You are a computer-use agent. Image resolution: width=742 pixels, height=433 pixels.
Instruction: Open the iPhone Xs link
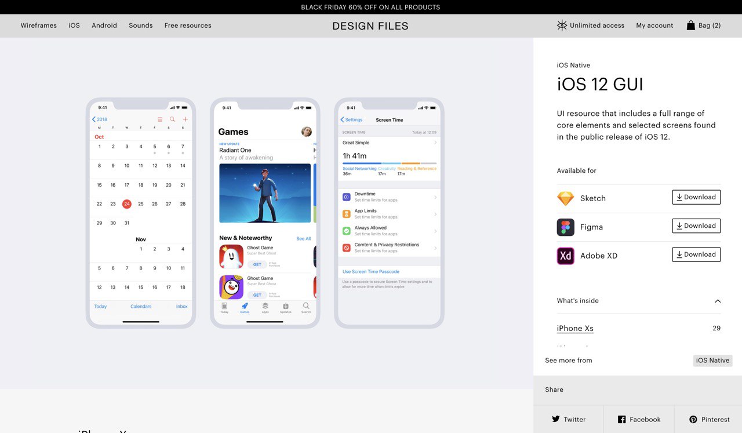575,328
